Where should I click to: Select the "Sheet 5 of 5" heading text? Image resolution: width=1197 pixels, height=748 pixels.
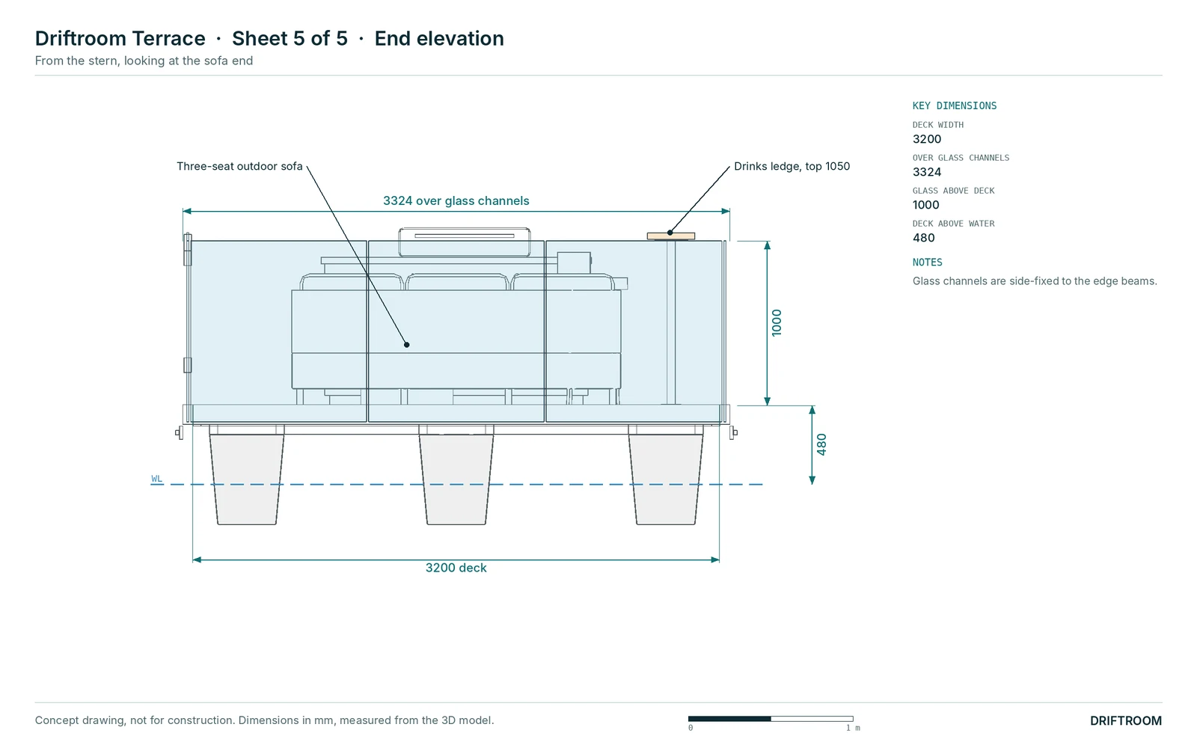click(290, 38)
